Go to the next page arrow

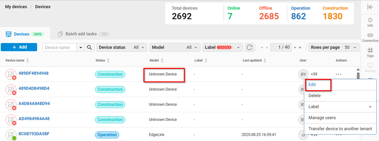[x=296, y=47]
